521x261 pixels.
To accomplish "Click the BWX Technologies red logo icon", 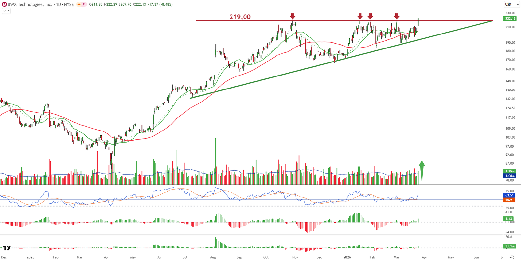I will click(x=4, y=4).
